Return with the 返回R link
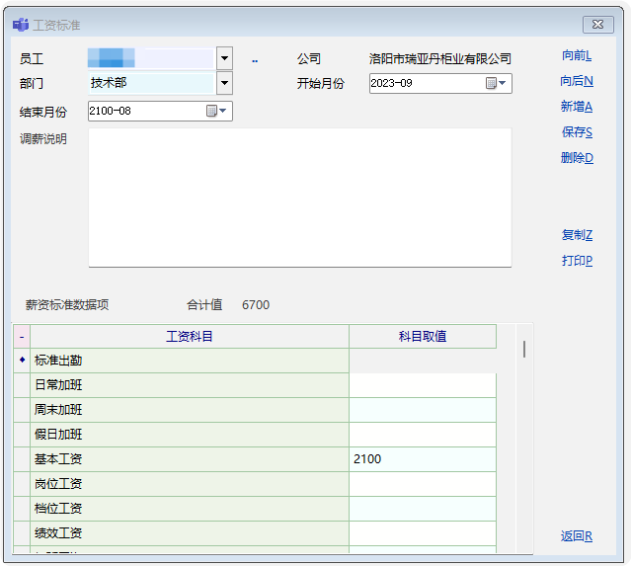The width and height of the screenshot is (631, 566). [576, 536]
